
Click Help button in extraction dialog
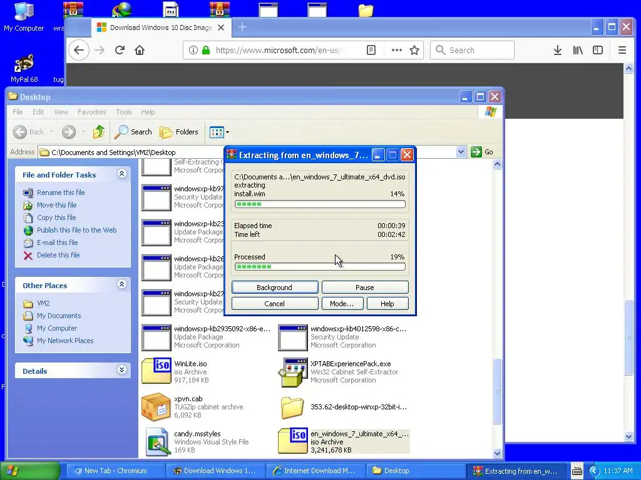[387, 304]
